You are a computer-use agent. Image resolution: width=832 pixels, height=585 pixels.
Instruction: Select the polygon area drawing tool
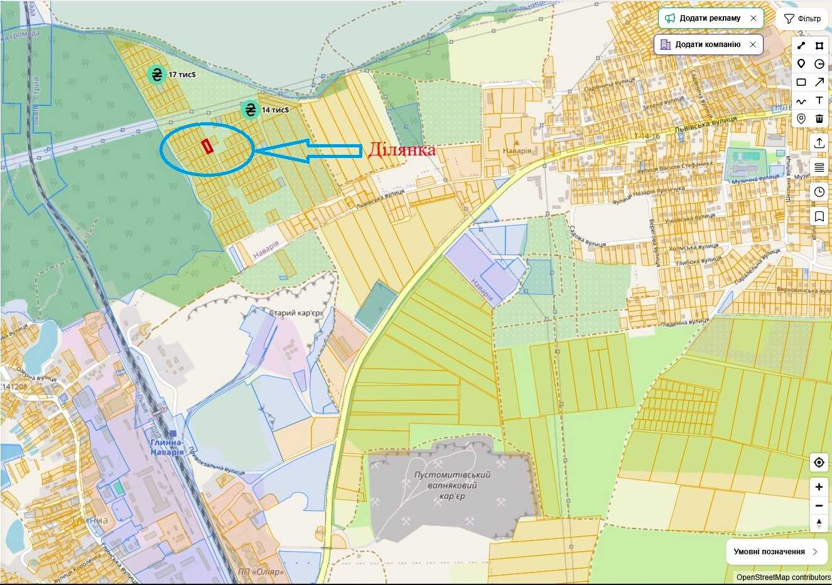tap(819, 46)
